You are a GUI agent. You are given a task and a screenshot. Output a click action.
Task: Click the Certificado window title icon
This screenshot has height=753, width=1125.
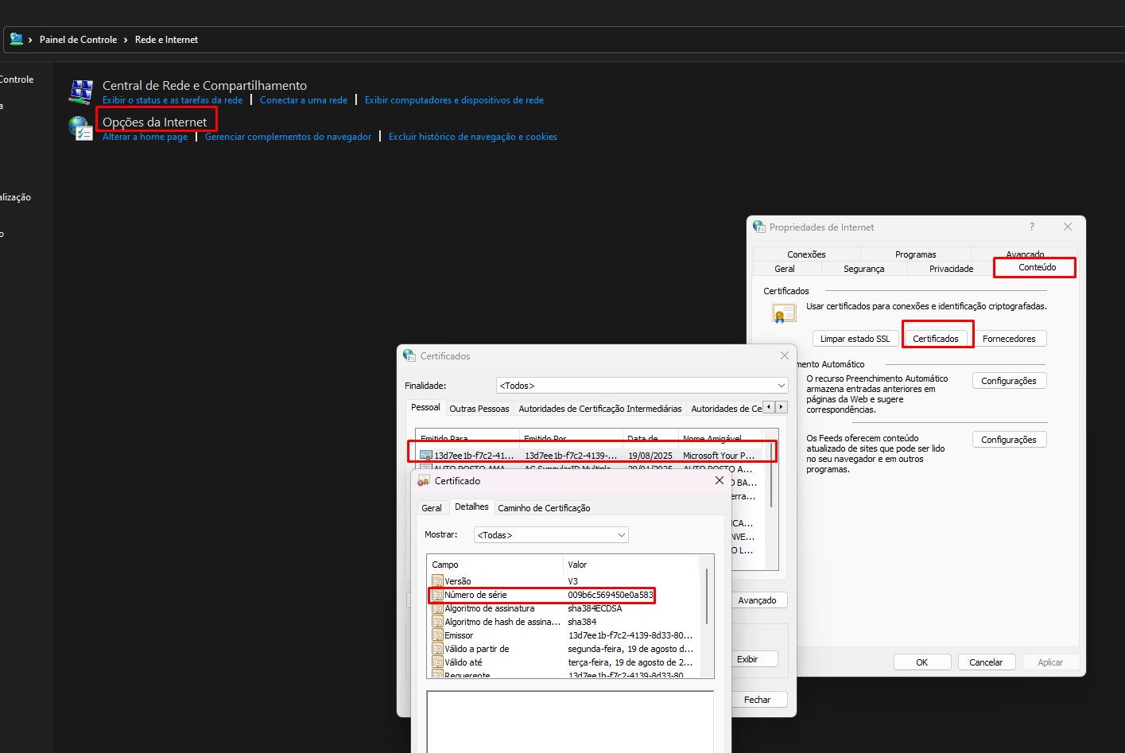(x=424, y=481)
